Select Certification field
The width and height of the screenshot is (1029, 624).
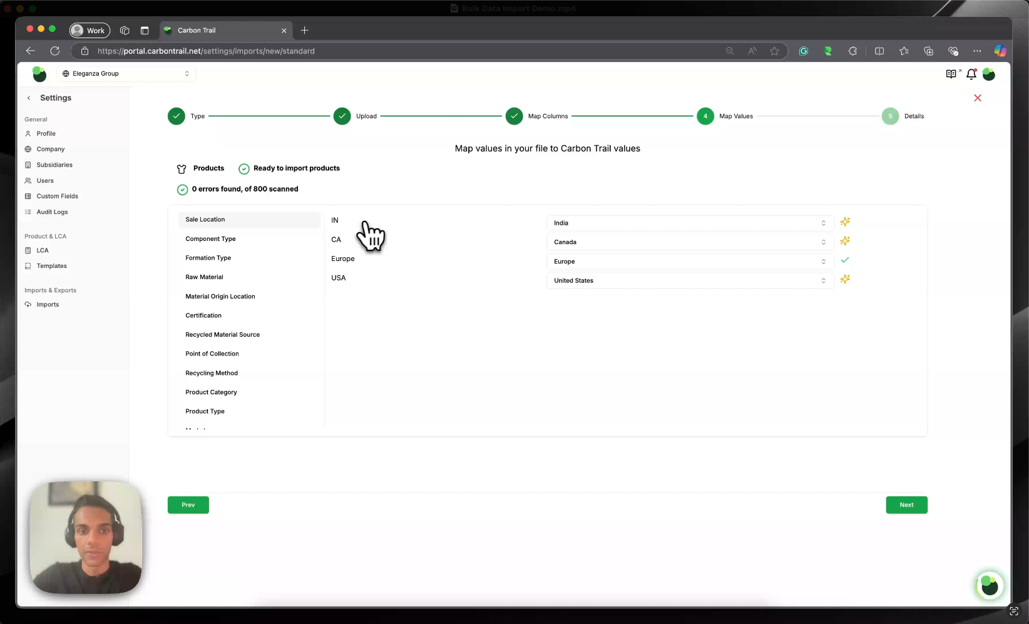(249, 315)
